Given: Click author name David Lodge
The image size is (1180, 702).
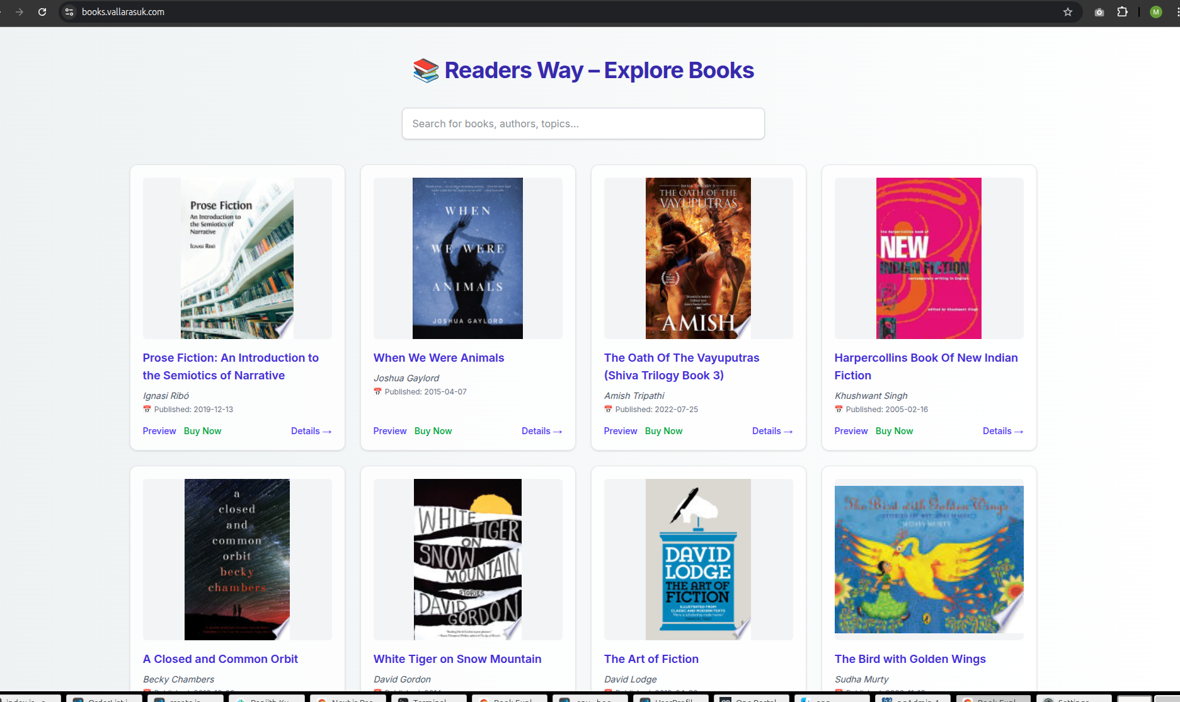Looking at the screenshot, I should pos(631,679).
